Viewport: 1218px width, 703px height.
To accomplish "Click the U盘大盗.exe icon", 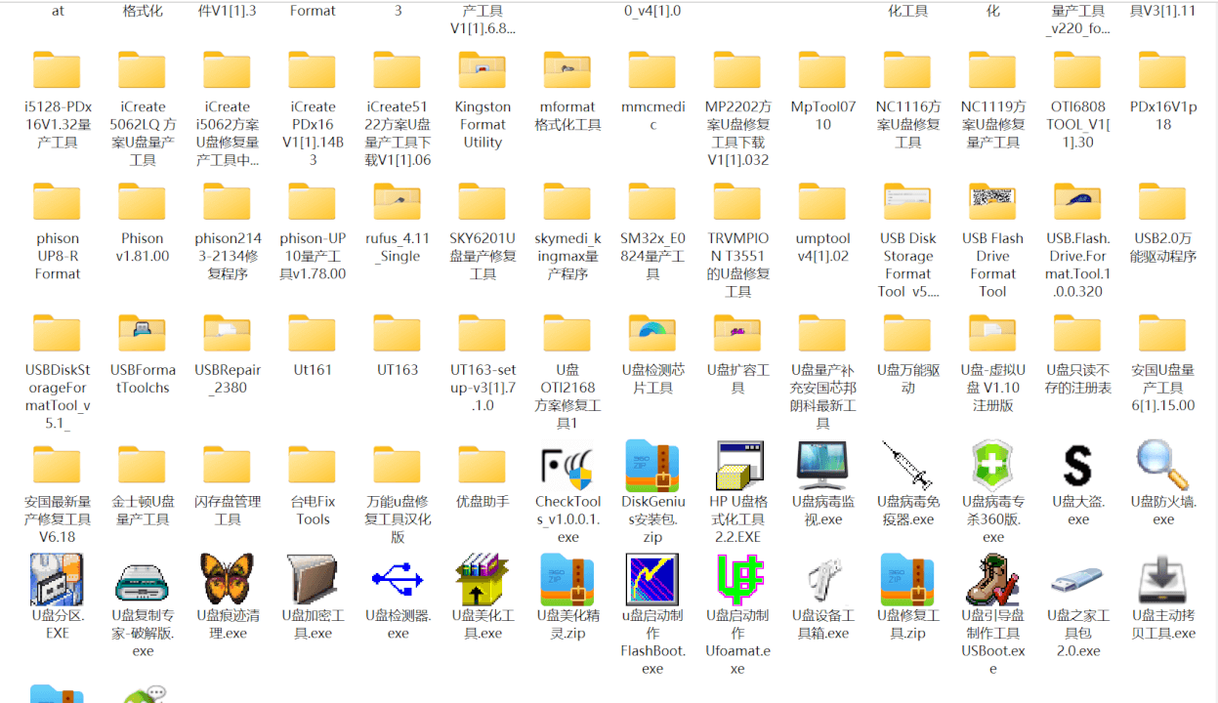I will [1077, 466].
